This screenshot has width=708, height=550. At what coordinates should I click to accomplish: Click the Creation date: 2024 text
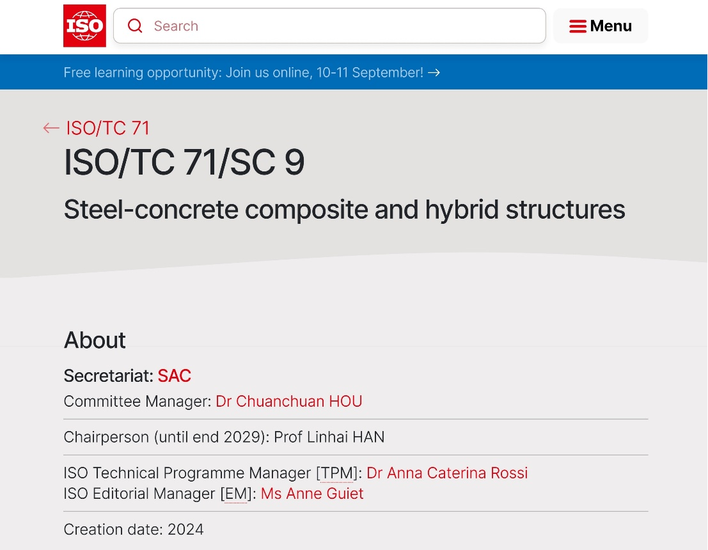pyautogui.click(x=134, y=530)
